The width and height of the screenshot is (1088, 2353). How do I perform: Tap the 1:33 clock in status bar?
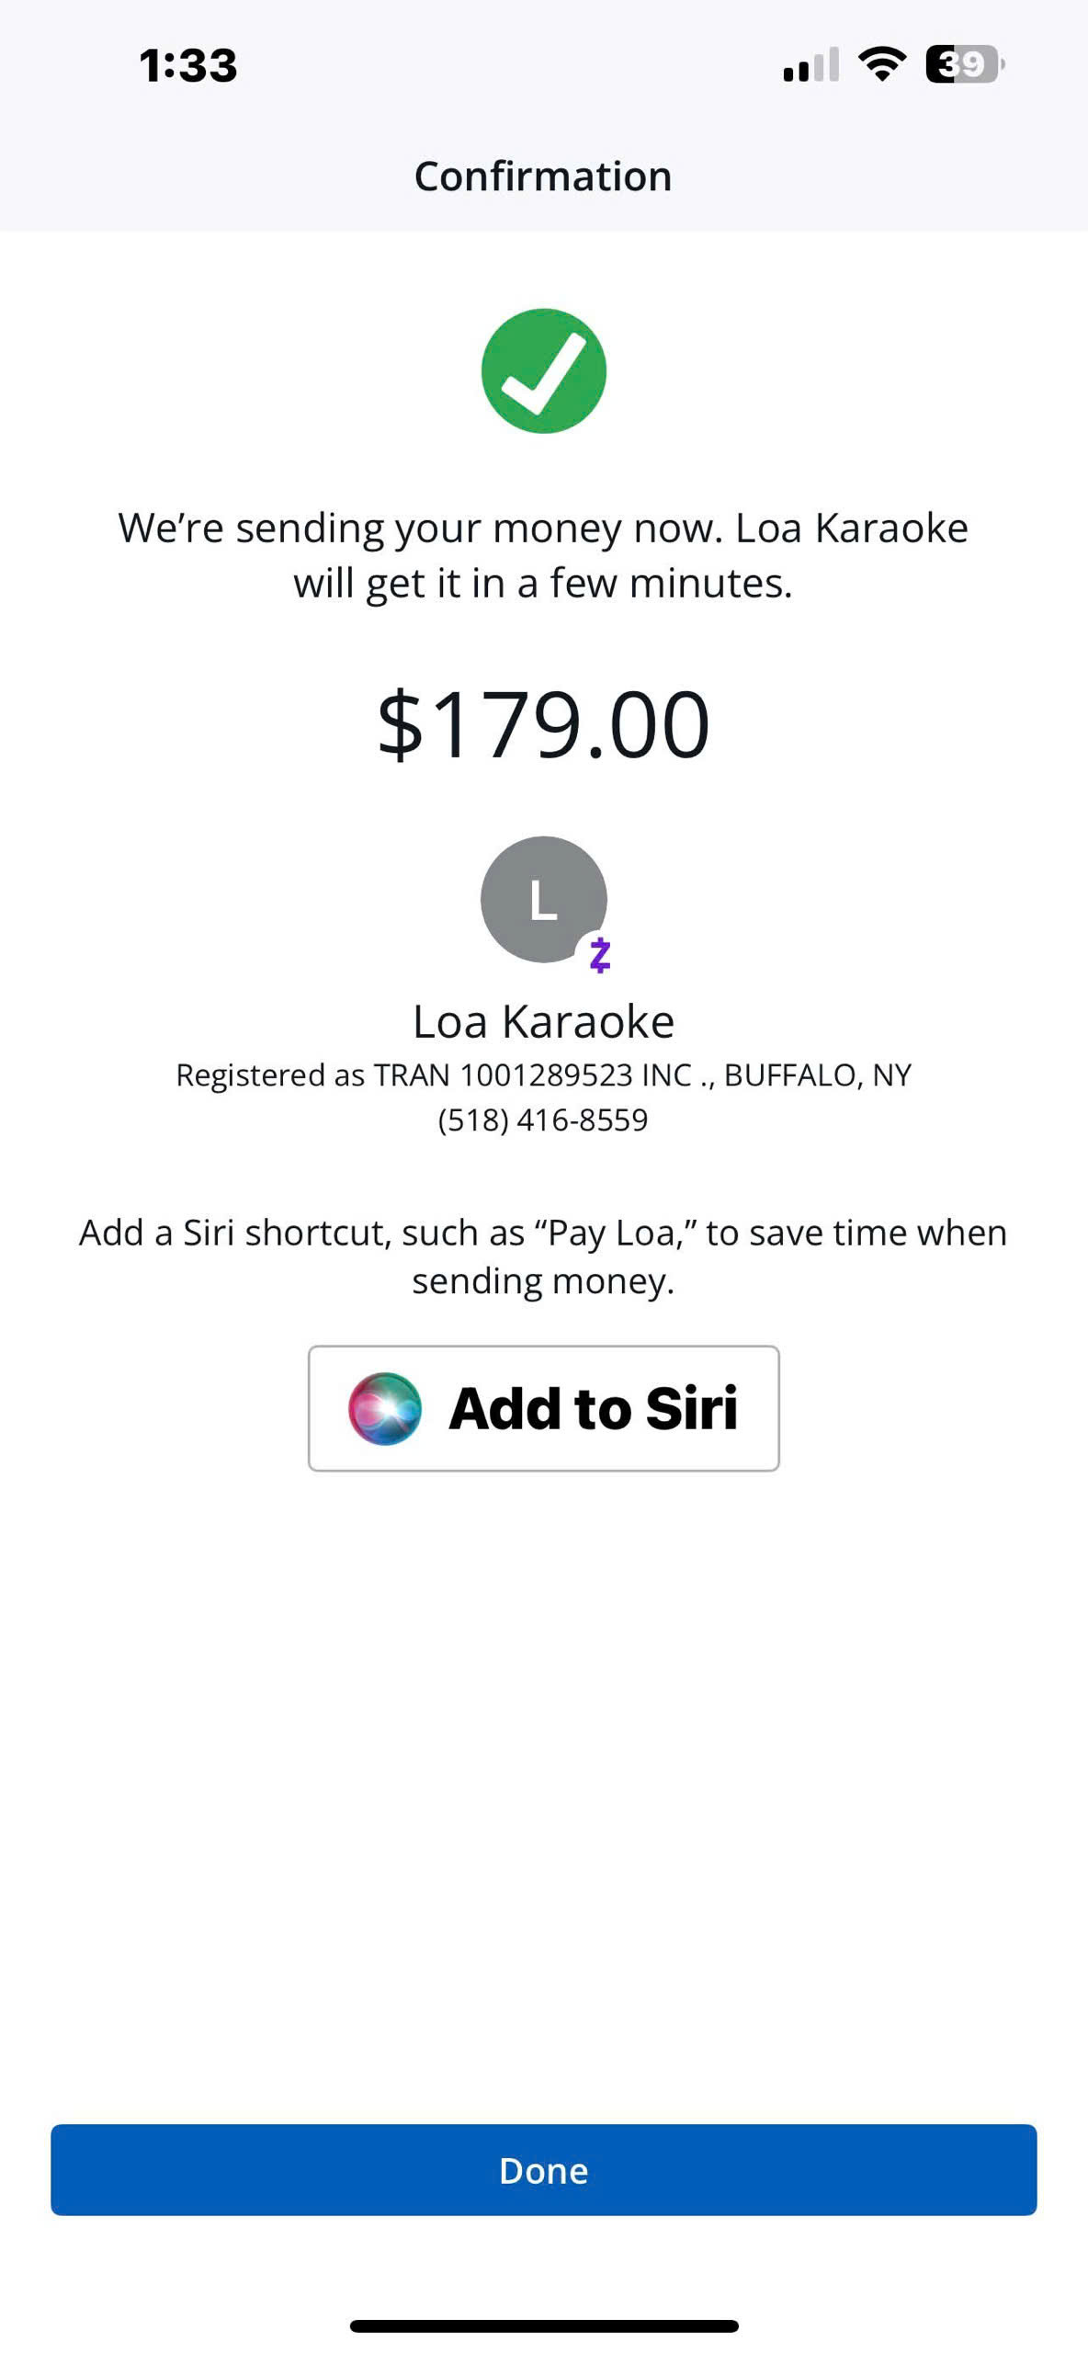tap(188, 66)
